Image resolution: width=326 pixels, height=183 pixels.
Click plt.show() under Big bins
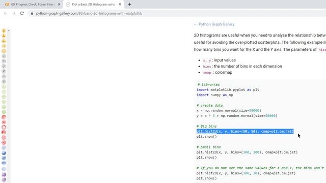[x=207, y=137]
